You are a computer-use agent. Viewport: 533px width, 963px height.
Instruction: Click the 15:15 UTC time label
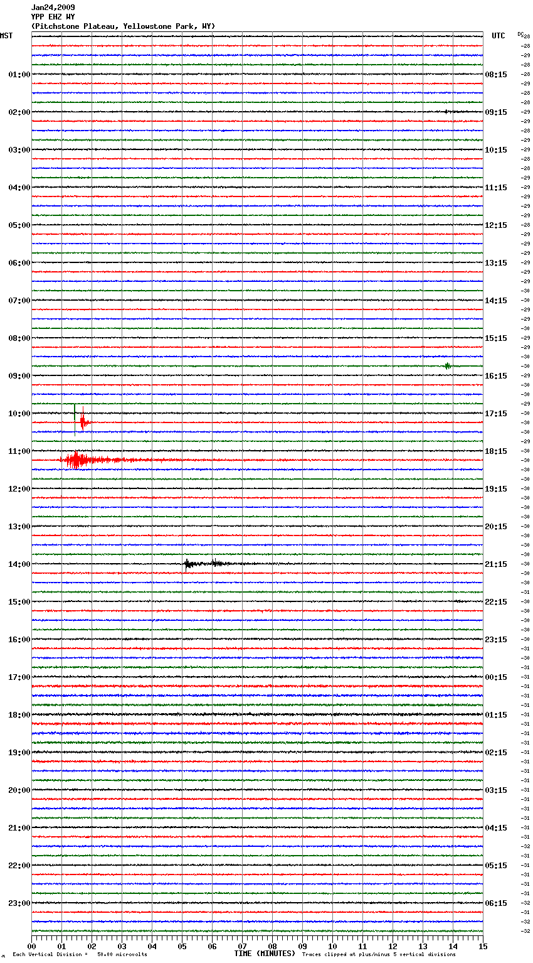496,338
